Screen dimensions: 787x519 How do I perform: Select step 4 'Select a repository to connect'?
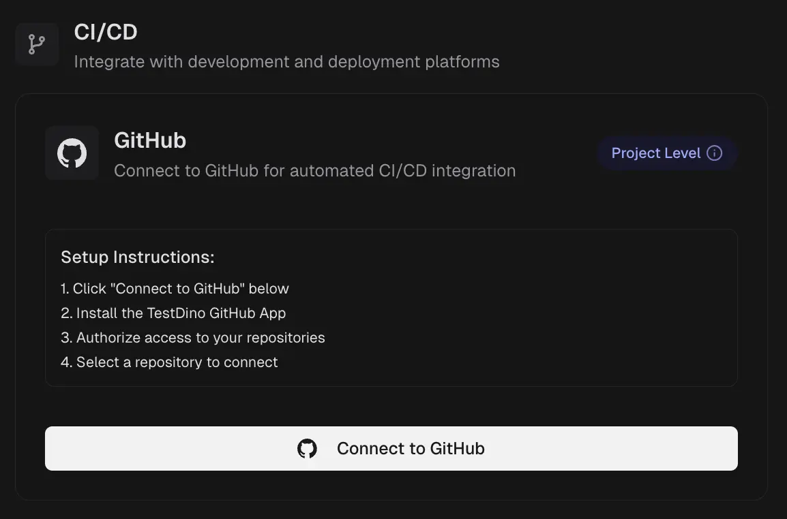click(169, 362)
